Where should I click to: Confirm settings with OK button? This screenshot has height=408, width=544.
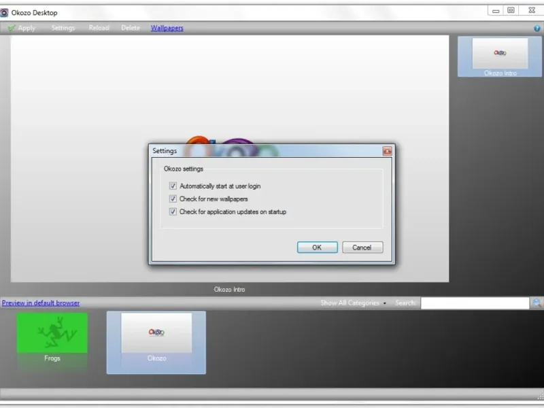(317, 248)
